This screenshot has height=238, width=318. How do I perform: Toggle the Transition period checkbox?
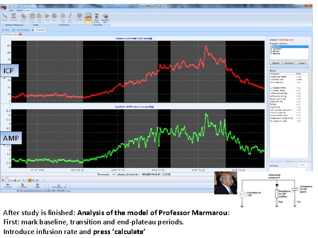271,49
